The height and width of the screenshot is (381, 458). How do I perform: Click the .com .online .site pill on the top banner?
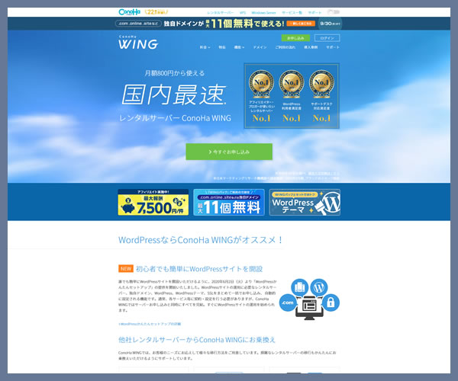pyautogui.click(x=138, y=24)
